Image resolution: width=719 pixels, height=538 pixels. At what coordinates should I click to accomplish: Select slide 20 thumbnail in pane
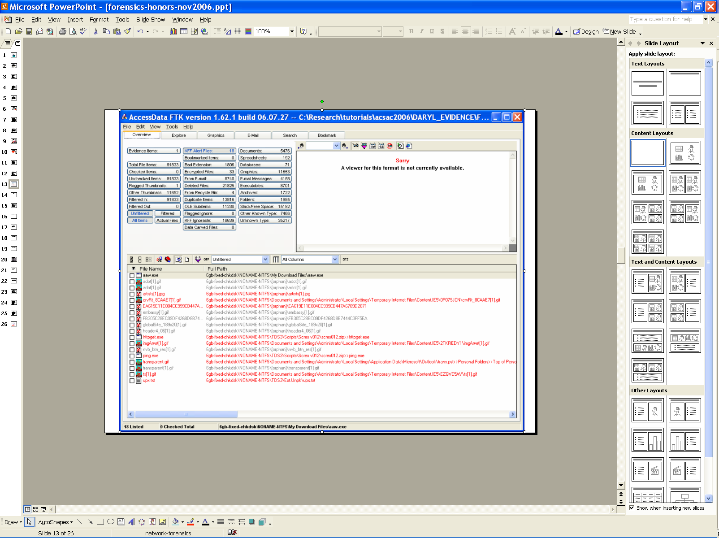(14, 260)
